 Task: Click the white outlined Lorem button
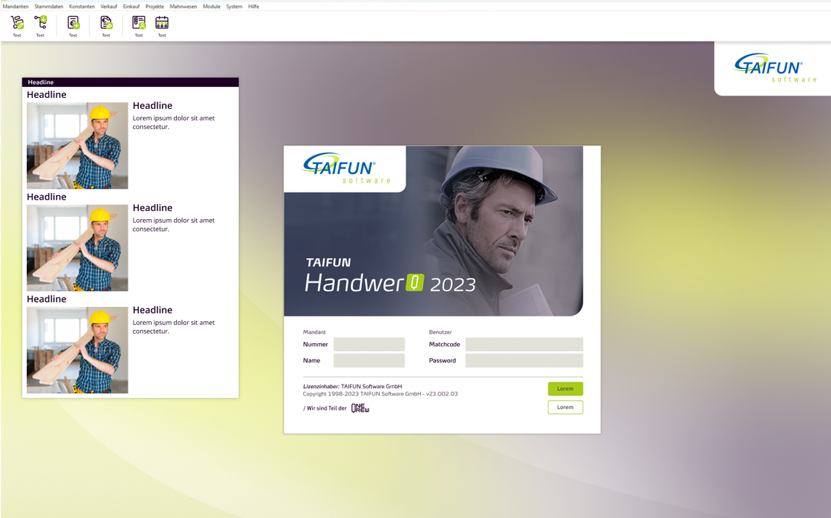click(x=565, y=407)
